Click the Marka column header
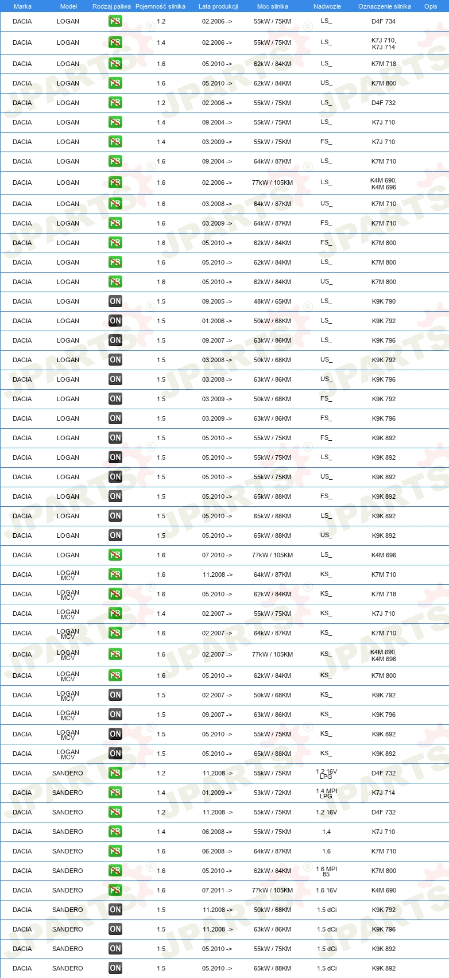This screenshot has width=449, height=978. click(22, 6)
